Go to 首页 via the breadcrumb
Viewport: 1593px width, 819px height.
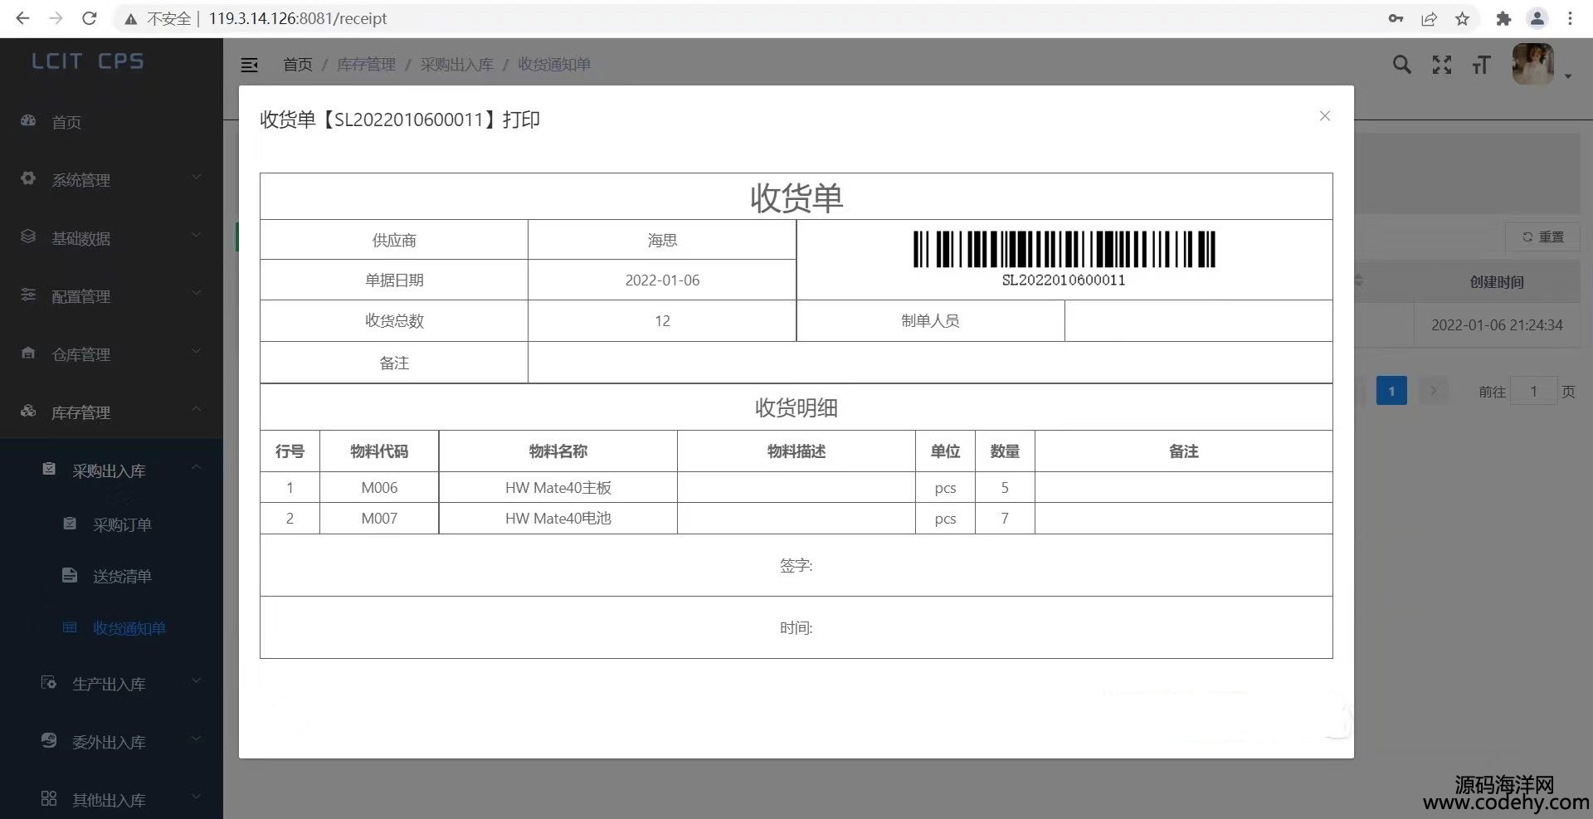298,65
